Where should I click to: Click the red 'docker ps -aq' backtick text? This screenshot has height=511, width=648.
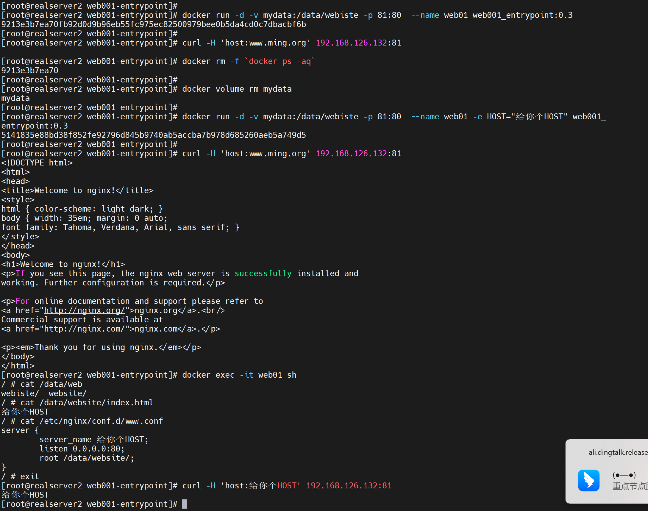coord(280,62)
